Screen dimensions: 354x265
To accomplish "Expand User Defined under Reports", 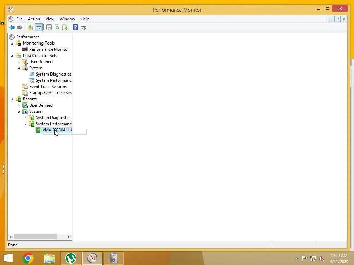I will click(19, 106).
